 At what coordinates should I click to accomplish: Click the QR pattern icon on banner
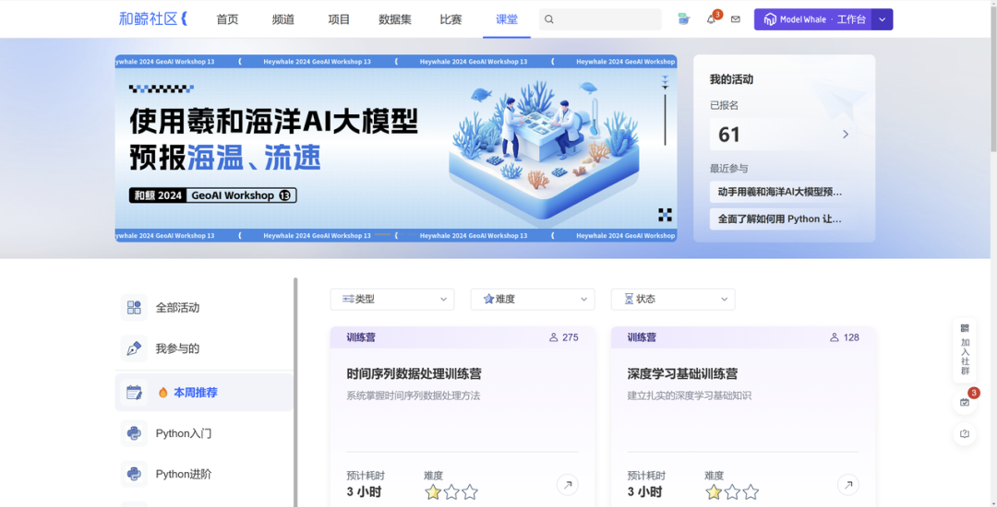point(665,215)
